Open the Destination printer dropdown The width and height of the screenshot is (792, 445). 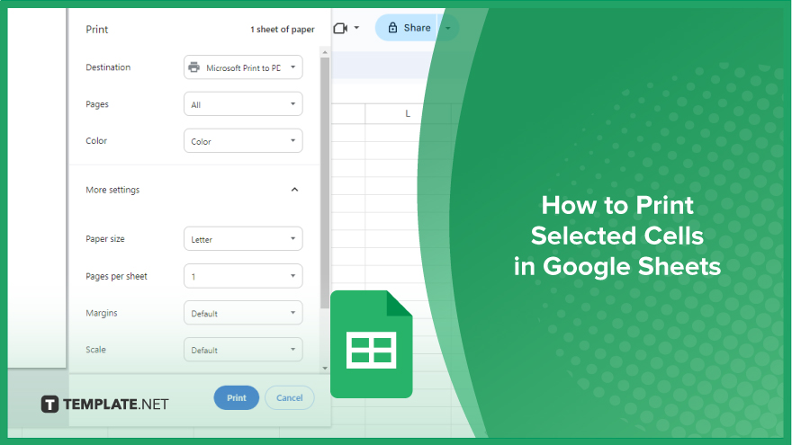point(243,67)
